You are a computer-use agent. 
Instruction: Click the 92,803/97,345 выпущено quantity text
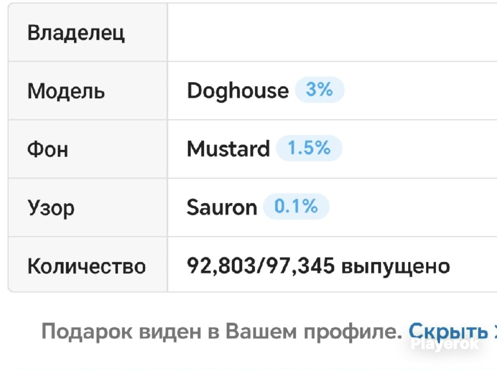tap(318, 266)
